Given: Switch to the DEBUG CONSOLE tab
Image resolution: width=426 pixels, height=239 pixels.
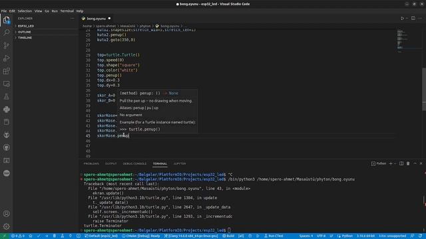Looking at the screenshot, I should click(134, 164).
